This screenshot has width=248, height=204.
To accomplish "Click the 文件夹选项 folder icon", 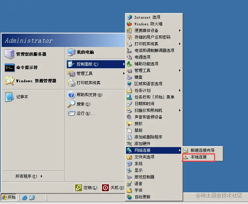I will [129, 157].
